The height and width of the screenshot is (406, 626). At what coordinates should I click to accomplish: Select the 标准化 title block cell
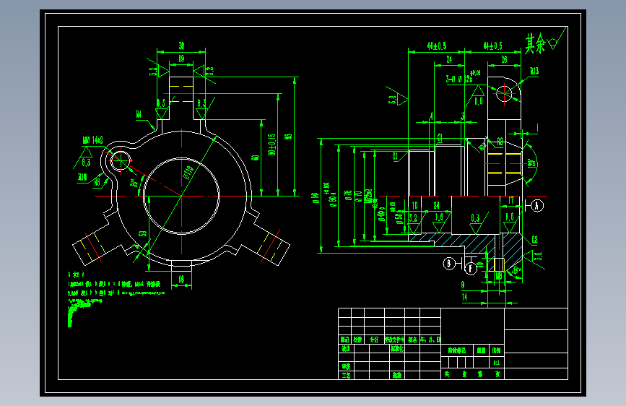[397, 348]
